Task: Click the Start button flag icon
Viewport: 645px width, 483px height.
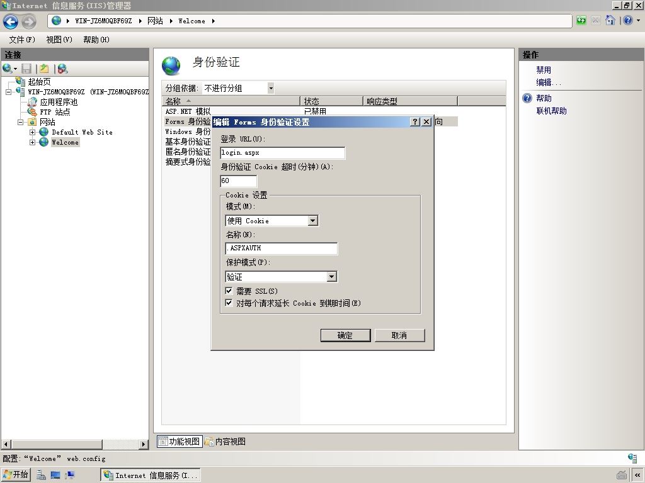Action: coord(8,475)
